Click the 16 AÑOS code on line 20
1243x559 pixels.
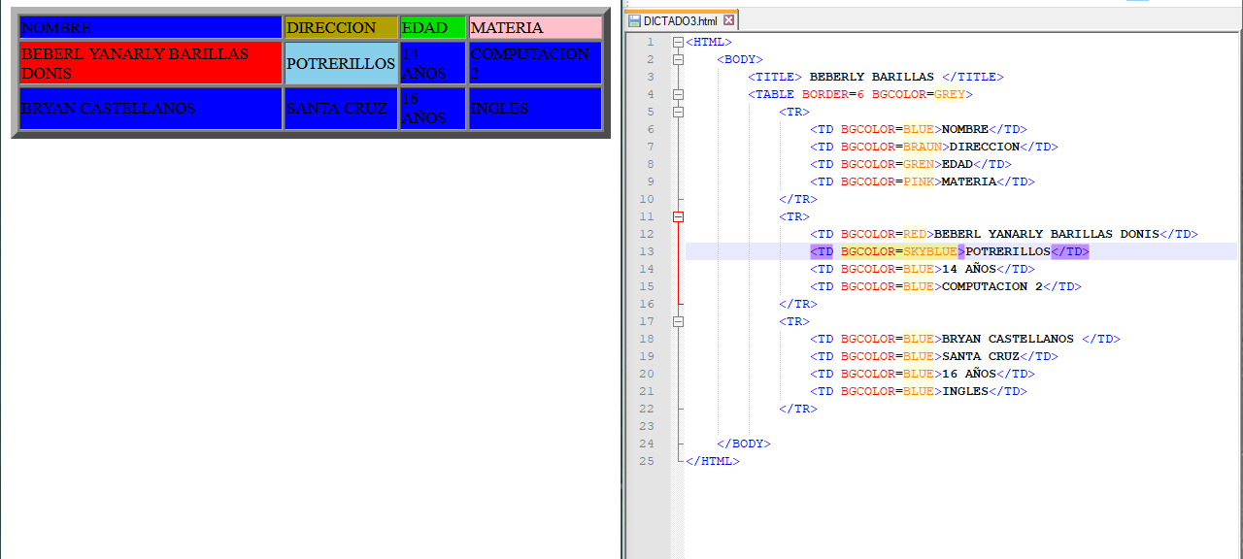click(923, 374)
